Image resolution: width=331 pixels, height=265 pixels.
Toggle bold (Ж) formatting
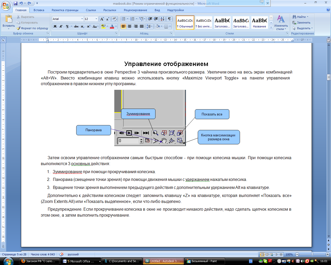tap(55, 26)
